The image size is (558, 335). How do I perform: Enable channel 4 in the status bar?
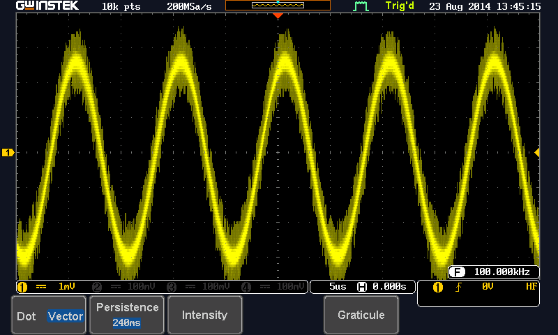[x=273, y=287]
